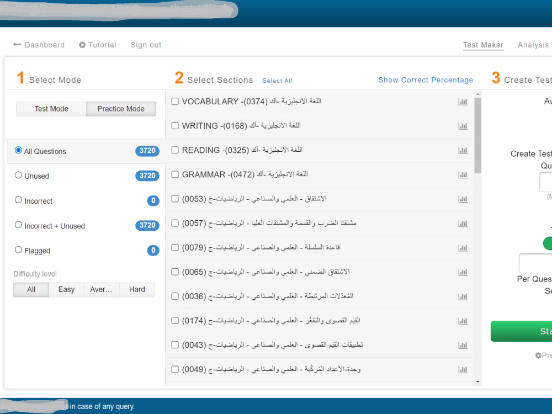The height and width of the screenshot is (414, 552).
Task: Open stats chart icon for VOCABULARY (0374) row
Action: 463,102
